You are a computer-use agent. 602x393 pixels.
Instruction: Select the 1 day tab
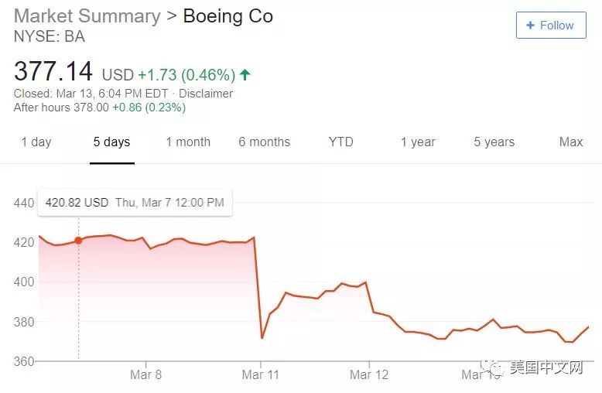tap(36, 142)
